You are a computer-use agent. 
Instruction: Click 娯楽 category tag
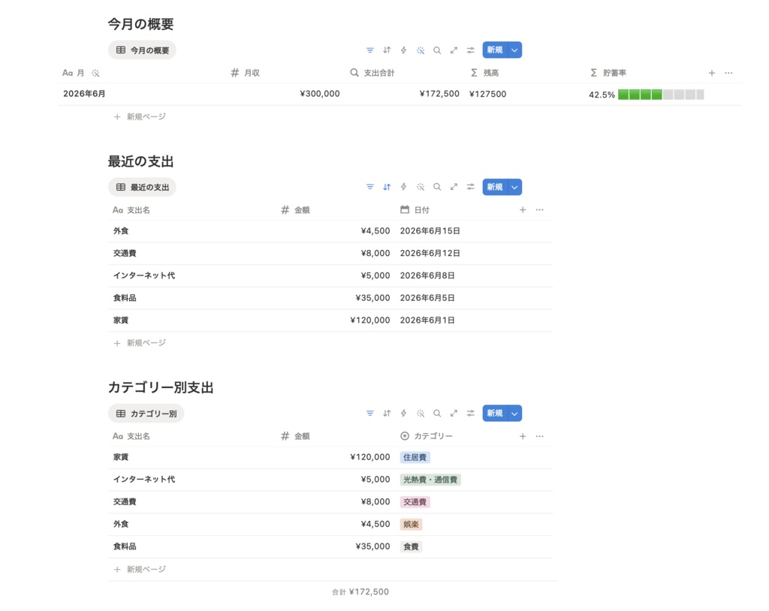[x=411, y=524]
